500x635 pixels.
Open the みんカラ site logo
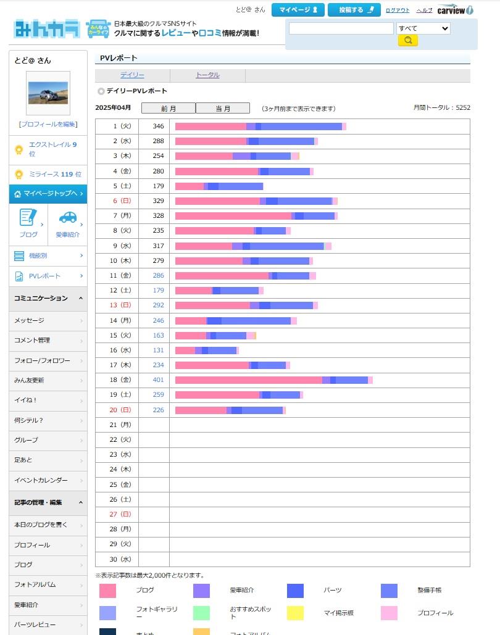tap(47, 29)
